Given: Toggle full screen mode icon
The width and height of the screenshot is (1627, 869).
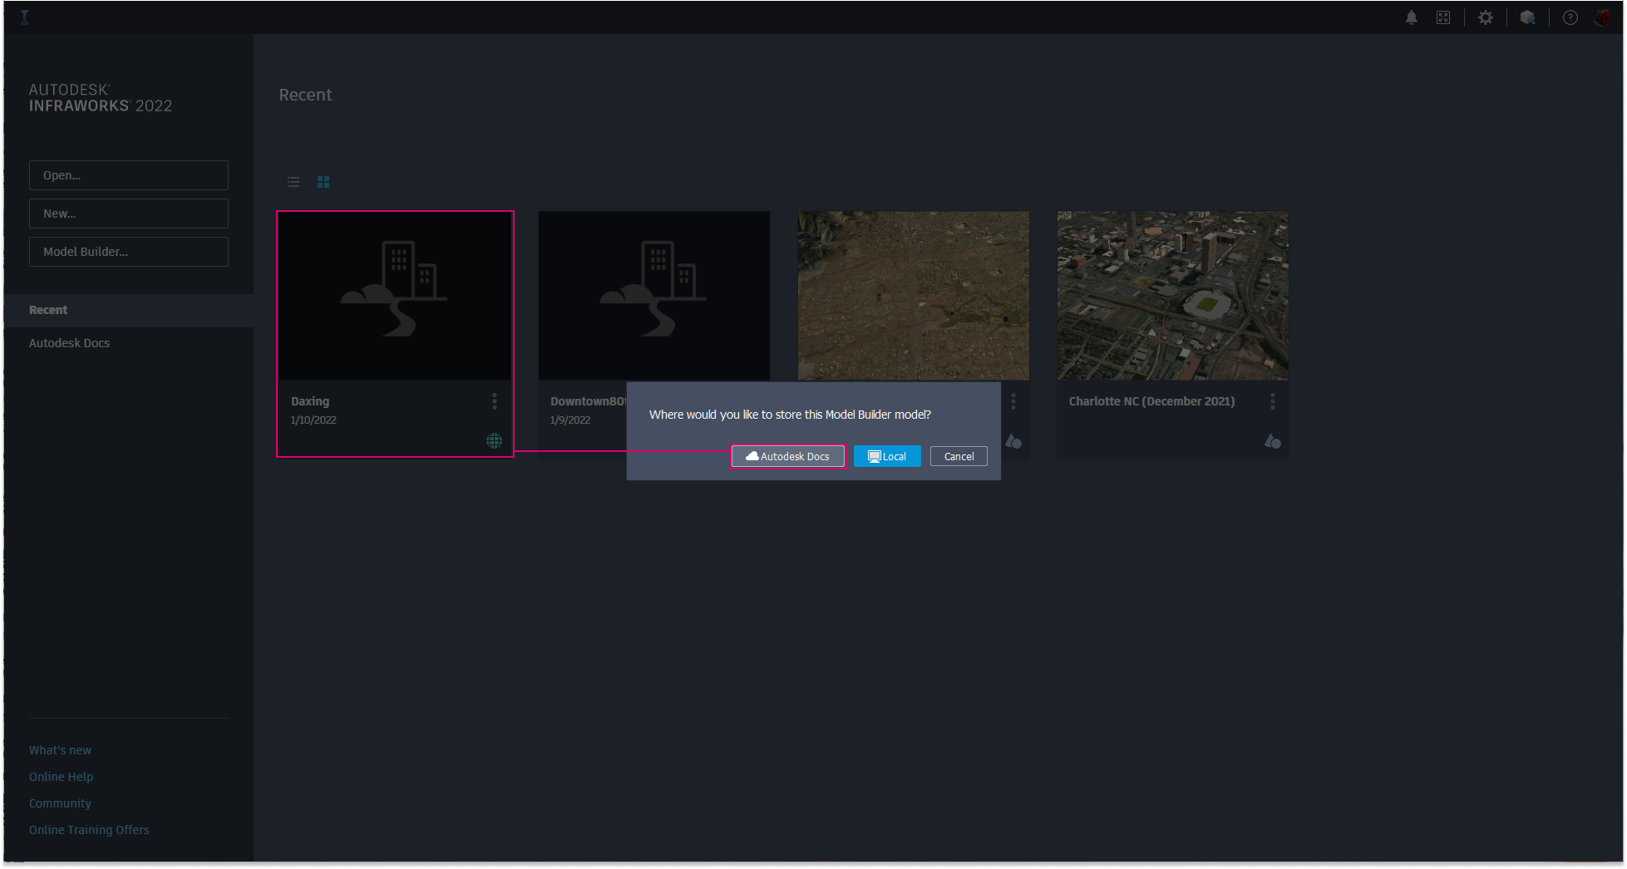Looking at the screenshot, I should click(x=1443, y=17).
